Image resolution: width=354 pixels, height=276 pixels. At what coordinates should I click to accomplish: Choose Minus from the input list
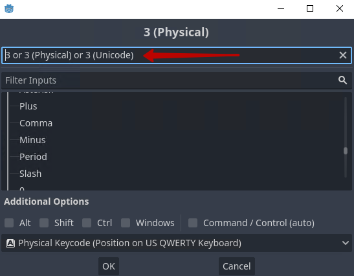click(32, 140)
